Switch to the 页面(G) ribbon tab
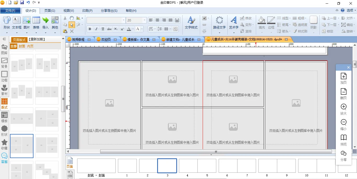The image size is (357, 179). [x=50, y=11]
